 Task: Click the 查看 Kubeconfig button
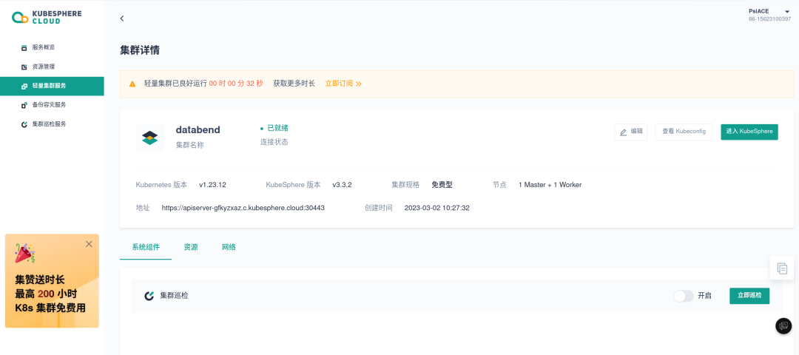[683, 132]
